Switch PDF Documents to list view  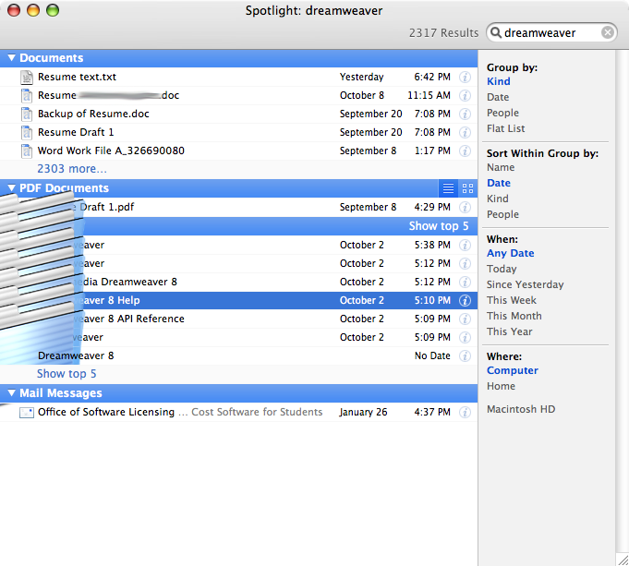point(448,188)
